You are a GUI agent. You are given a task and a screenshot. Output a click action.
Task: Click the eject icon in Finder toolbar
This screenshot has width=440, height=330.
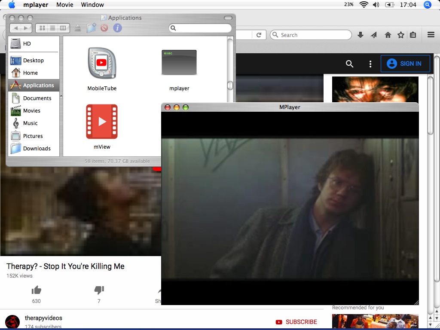[78, 28]
